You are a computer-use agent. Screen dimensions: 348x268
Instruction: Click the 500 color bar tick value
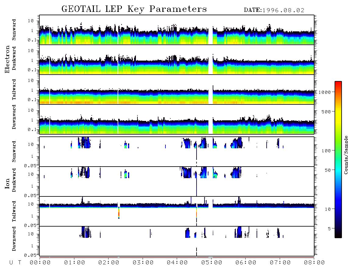click(326, 111)
